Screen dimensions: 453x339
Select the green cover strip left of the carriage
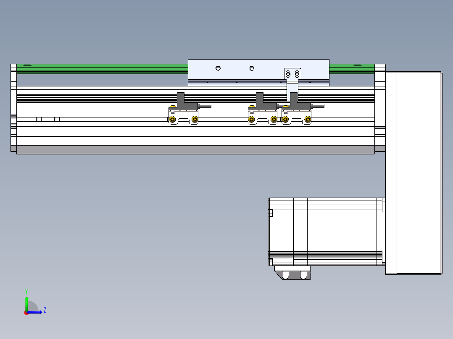click(x=101, y=69)
